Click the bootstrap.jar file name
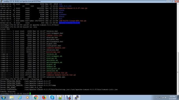179x100 pixels. [x=53, y=52]
